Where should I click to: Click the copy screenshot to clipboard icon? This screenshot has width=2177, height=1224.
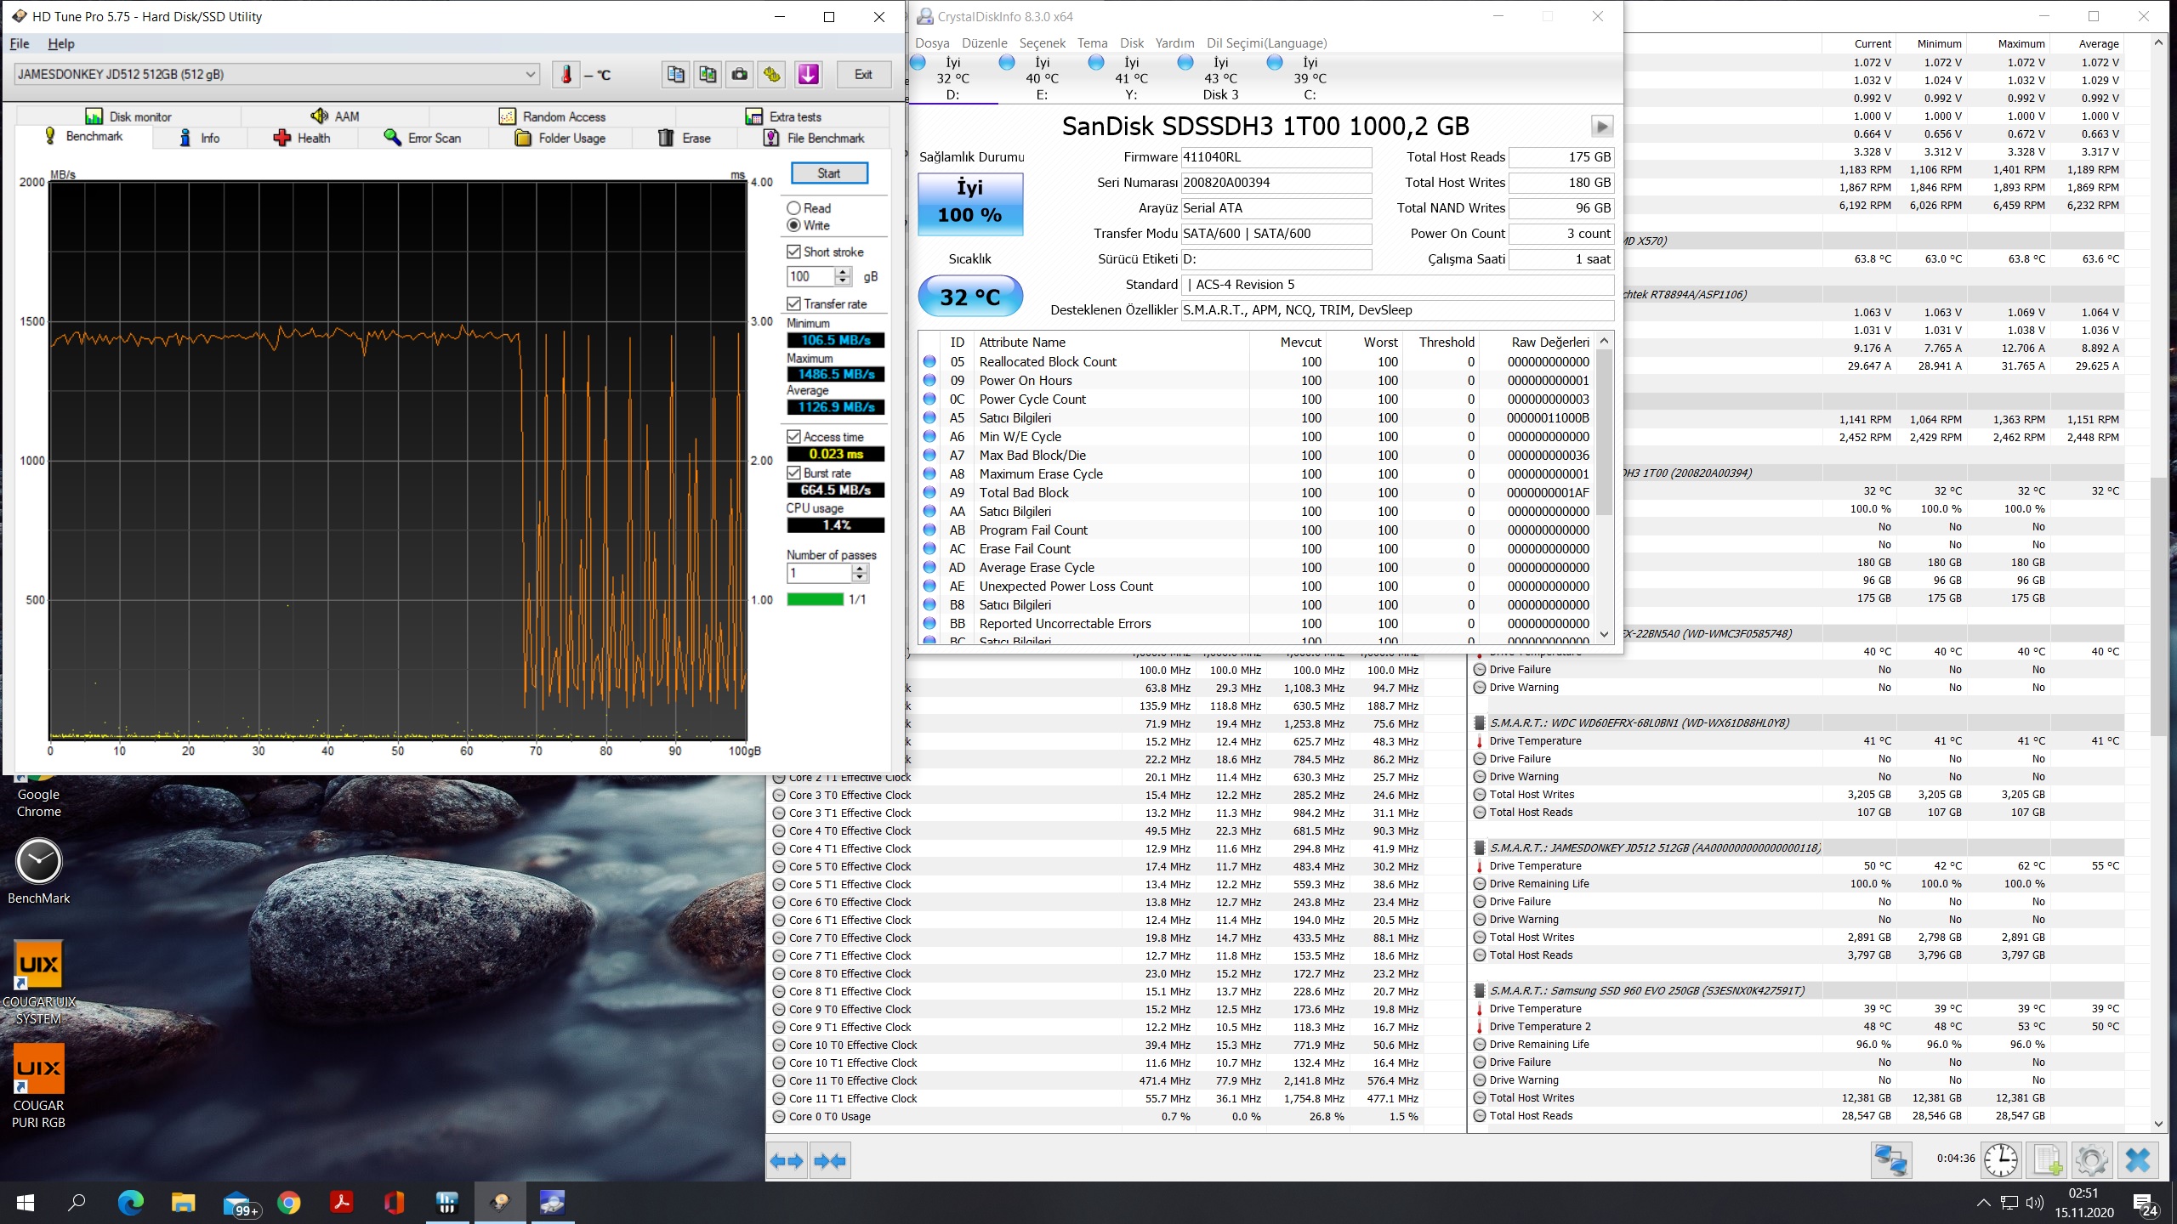tap(708, 75)
